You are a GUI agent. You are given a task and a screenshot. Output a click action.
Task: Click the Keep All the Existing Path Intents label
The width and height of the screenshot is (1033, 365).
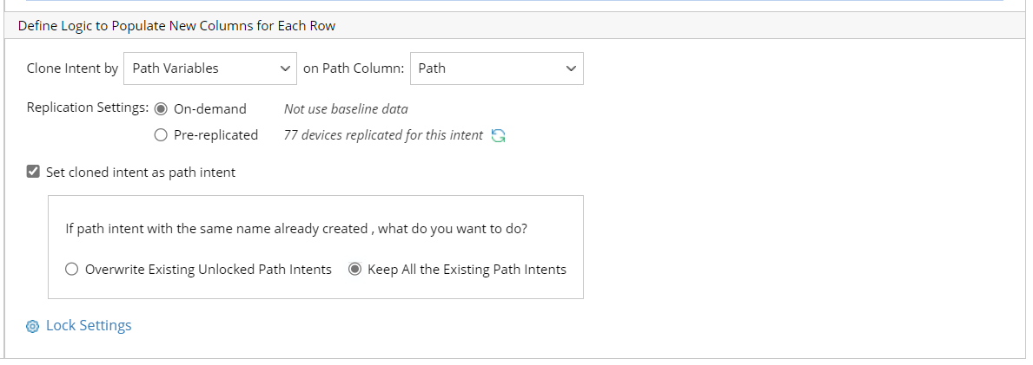point(467,270)
